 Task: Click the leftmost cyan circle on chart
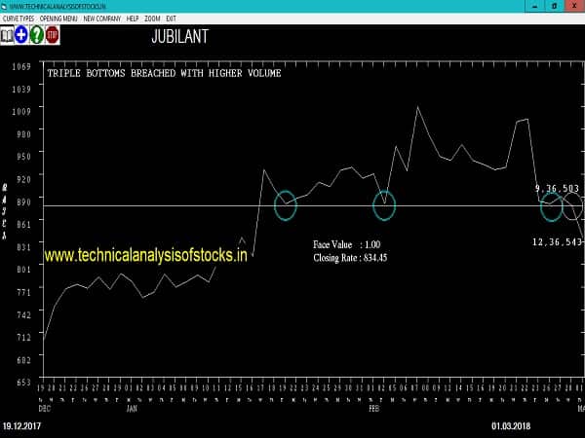tap(286, 205)
